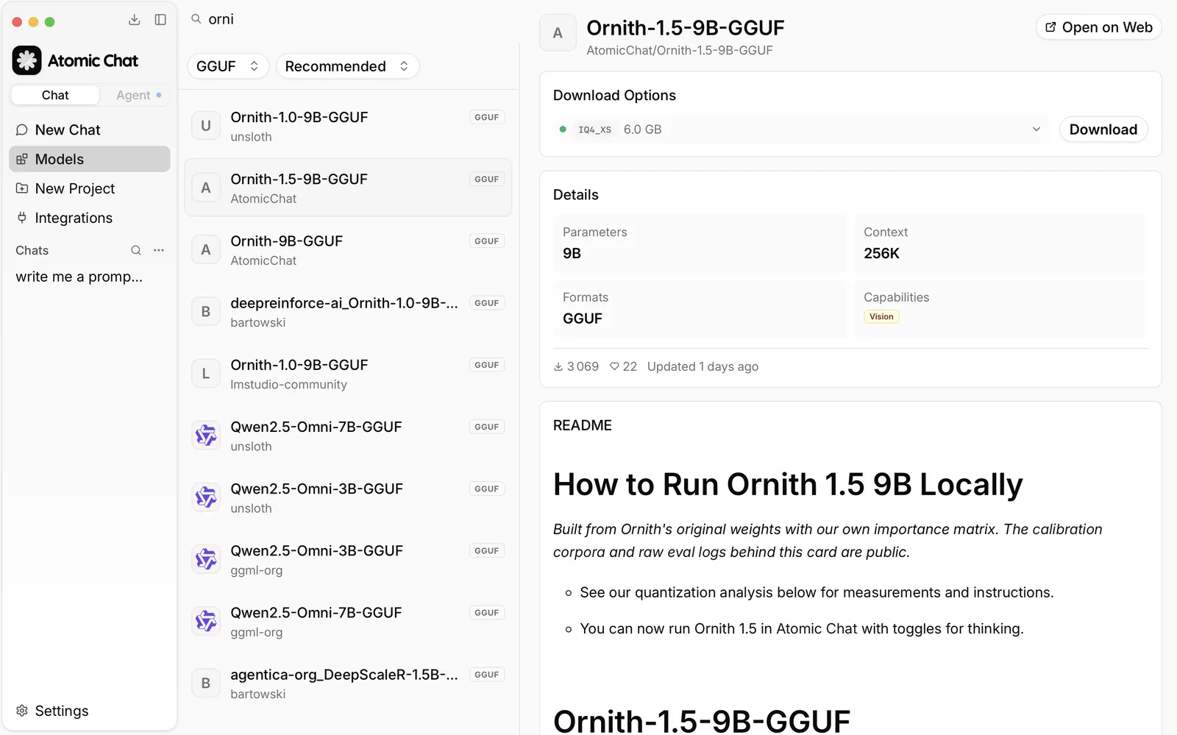
Task: Click the 'A' avatar of Ornith-9B-GGUF row
Action: (206, 250)
